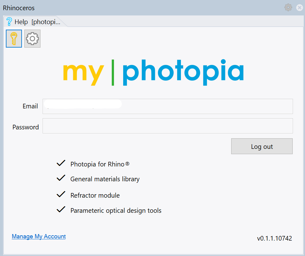This screenshot has width=305, height=256.
Task: Click 'Parameteric optical design tools' text
Action: [116, 211]
